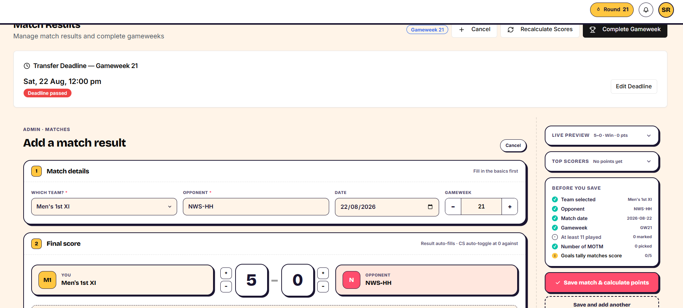Click the Date field 22/08/2026
Image resolution: width=683 pixels, height=308 pixels.
[387, 207]
